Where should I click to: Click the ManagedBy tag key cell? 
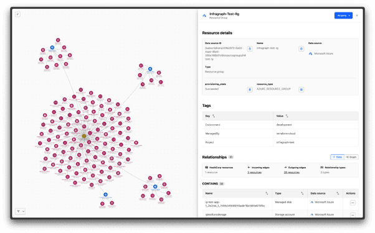[x=238, y=134]
